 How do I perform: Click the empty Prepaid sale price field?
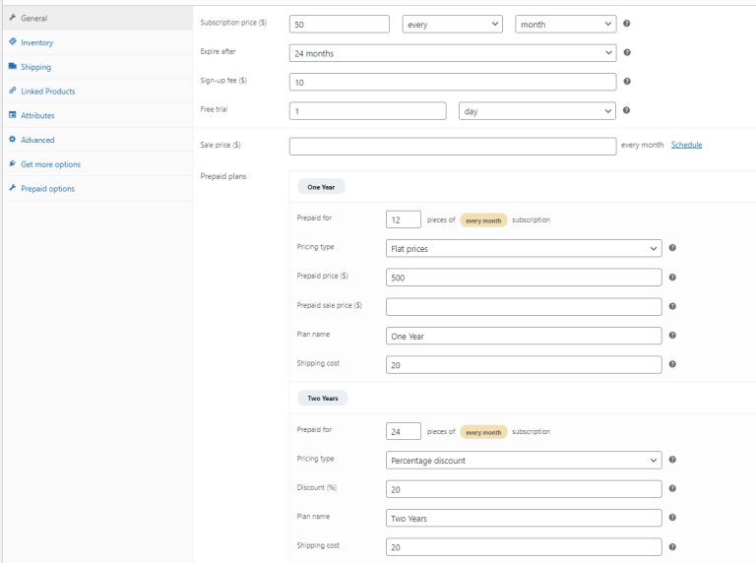point(524,307)
